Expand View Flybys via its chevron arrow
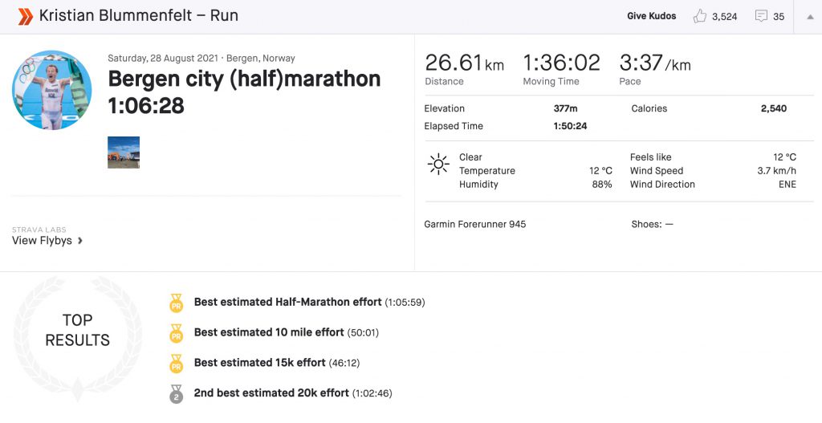This screenshot has width=822, height=423. pyautogui.click(x=79, y=241)
